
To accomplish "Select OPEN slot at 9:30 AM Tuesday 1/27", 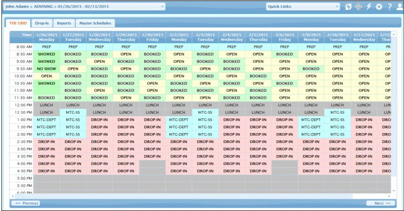I will (73, 69).
